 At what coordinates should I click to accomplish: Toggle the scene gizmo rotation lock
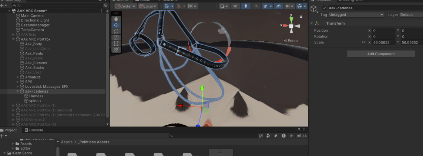tap(301, 17)
